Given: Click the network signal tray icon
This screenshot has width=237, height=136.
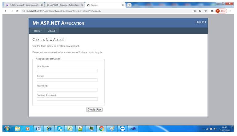Looking at the screenshot, I should point(207,129).
